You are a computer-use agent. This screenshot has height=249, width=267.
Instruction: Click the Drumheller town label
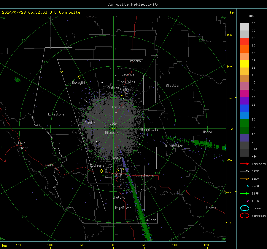[174, 146]
